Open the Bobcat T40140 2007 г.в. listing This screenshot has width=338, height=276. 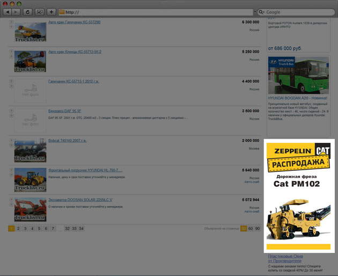[x=67, y=141]
